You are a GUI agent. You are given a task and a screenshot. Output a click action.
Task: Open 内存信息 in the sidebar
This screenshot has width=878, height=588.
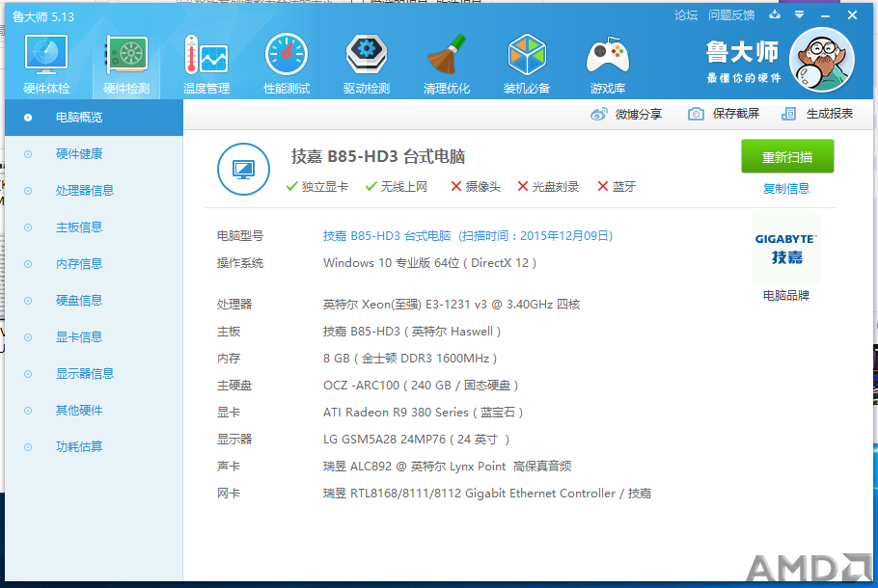click(x=95, y=264)
